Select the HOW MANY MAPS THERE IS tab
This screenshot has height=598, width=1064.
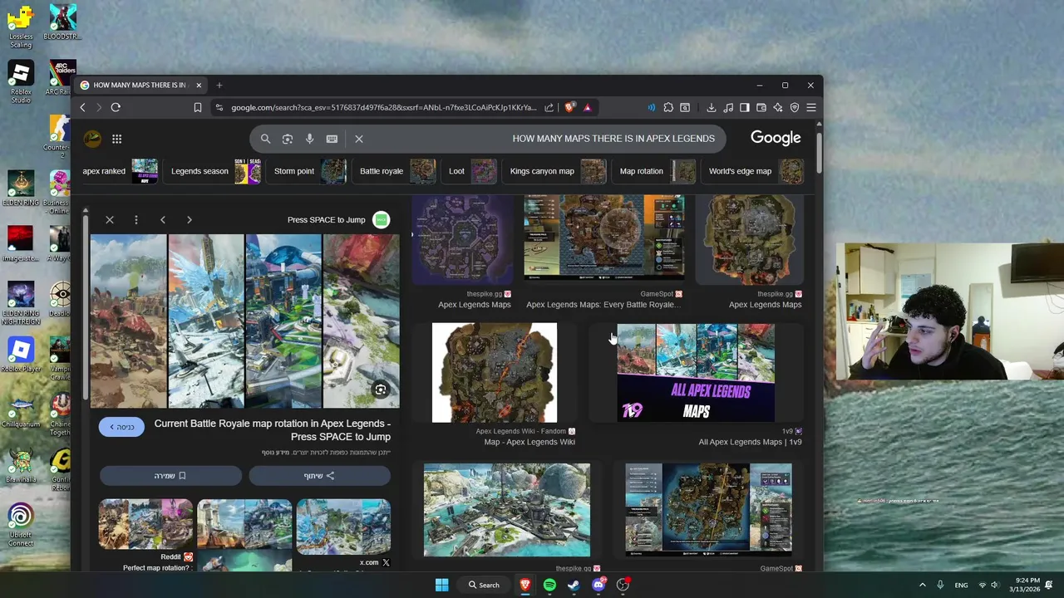tap(140, 85)
